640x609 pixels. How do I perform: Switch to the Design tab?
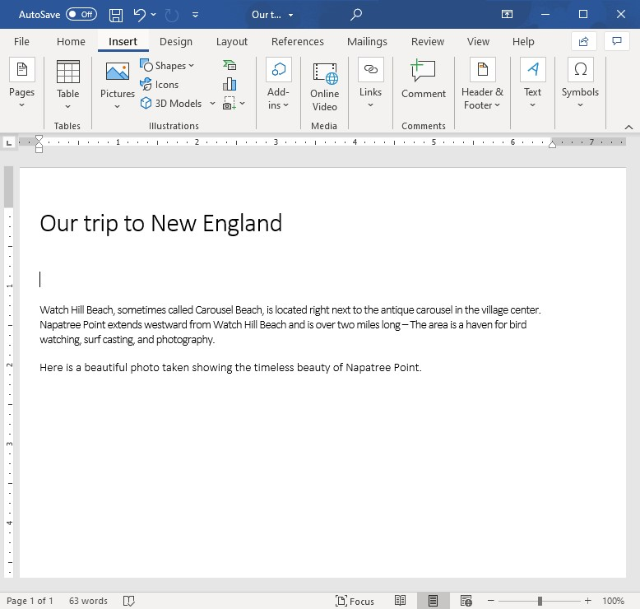[x=176, y=42]
